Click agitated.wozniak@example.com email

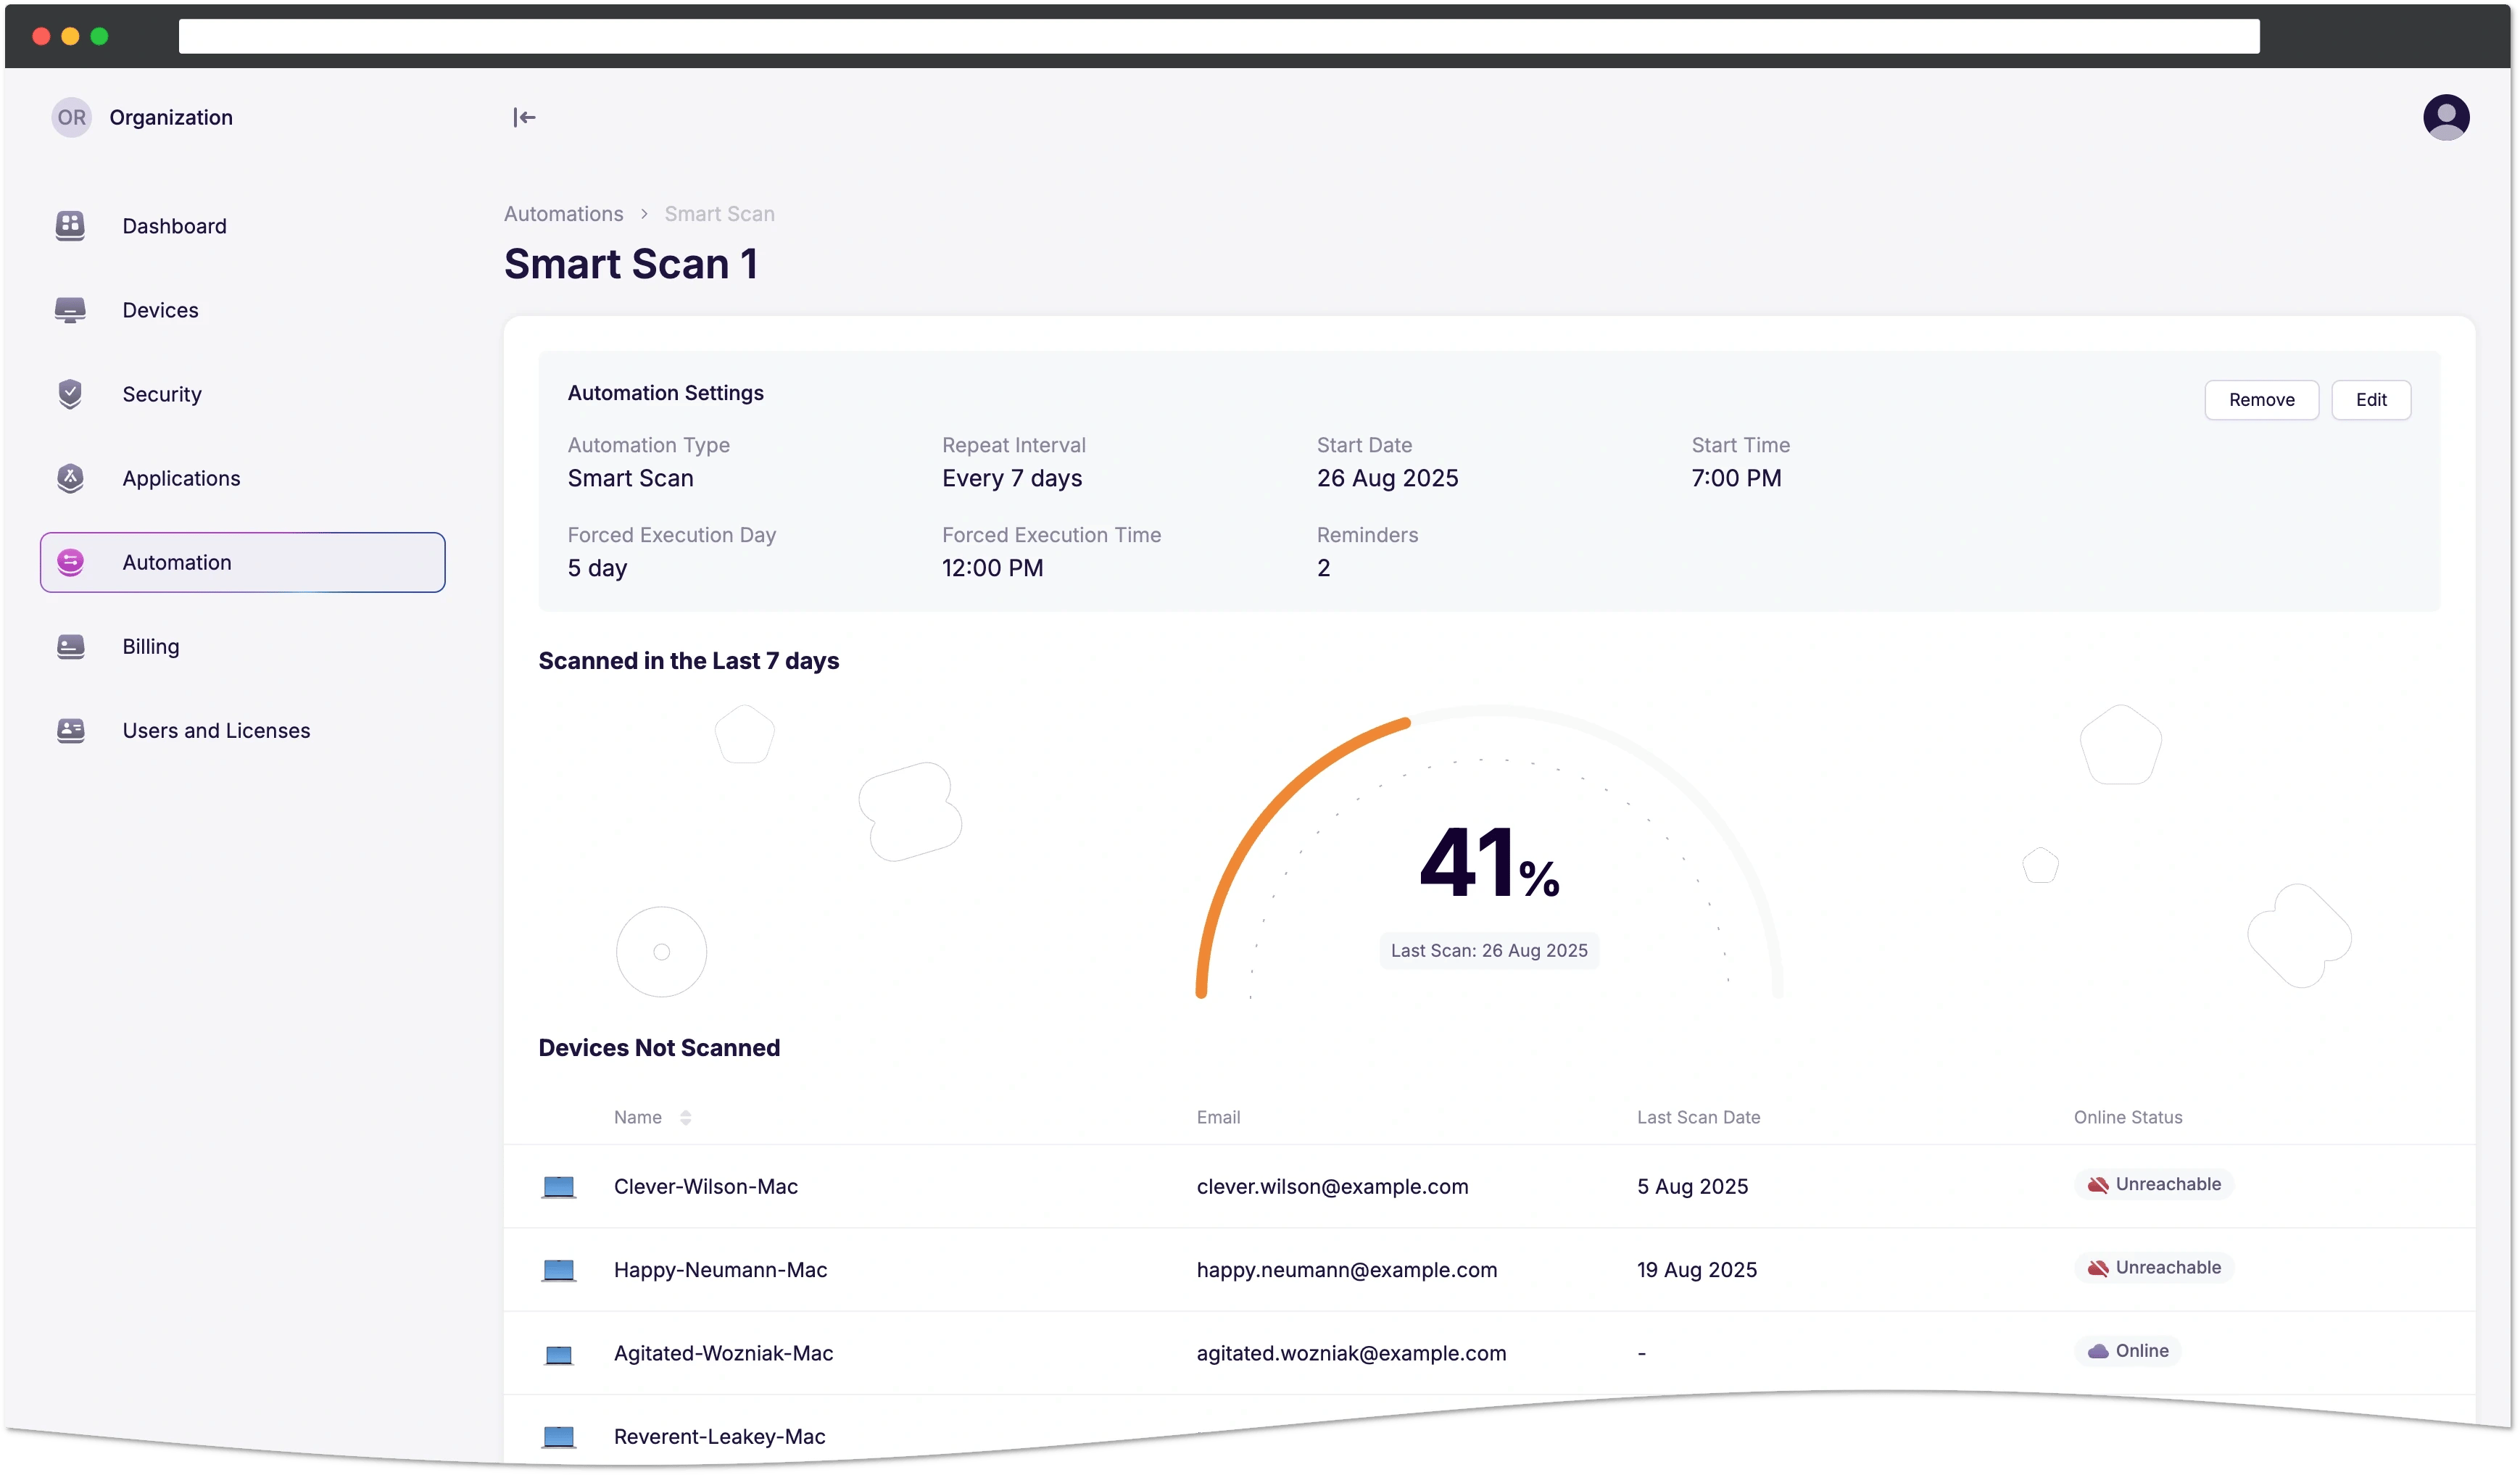click(1351, 1354)
